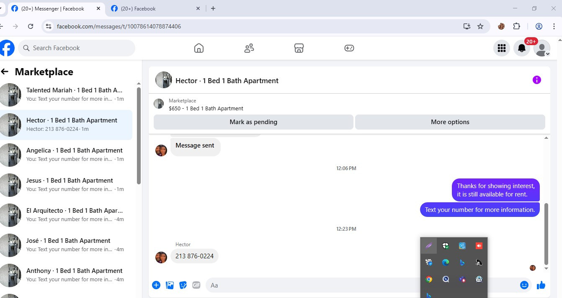The width and height of the screenshot is (562, 298).
Task: Open the Friends icon in top navigation
Action: (249, 48)
